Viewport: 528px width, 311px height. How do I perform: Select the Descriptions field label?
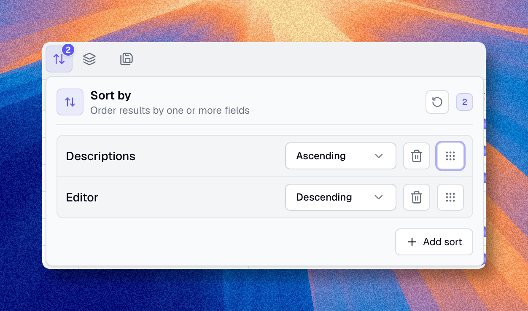(101, 156)
